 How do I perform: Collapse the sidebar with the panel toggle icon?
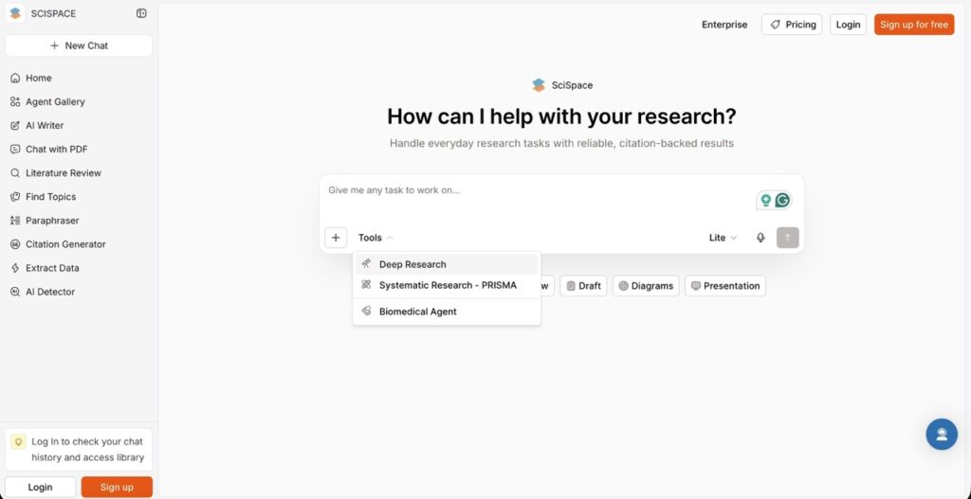pyautogui.click(x=141, y=13)
